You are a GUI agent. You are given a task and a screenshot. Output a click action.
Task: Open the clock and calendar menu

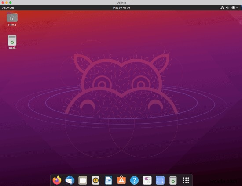tap(121, 8)
